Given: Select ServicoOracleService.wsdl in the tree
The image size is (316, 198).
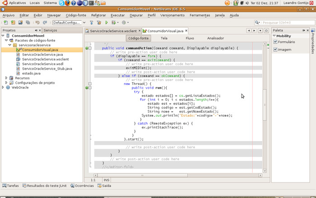Looking at the screenshot, I should (42, 64).
